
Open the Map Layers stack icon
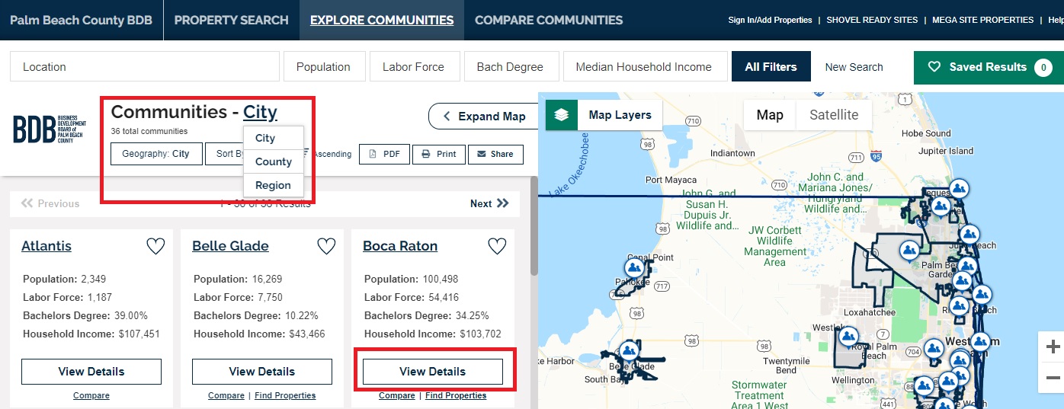[x=562, y=115]
